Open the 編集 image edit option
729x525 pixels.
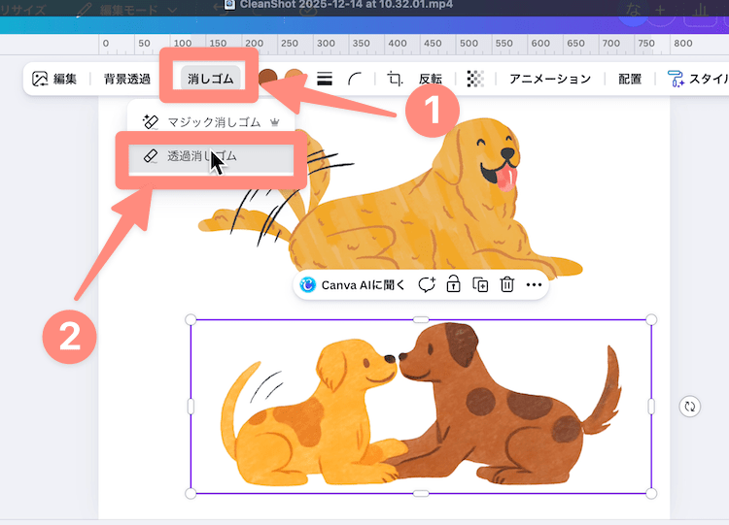pos(53,79)
